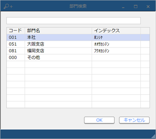Select the 福岡支店 row
Viewport: 156px width, 139px height.
(78, 51)
